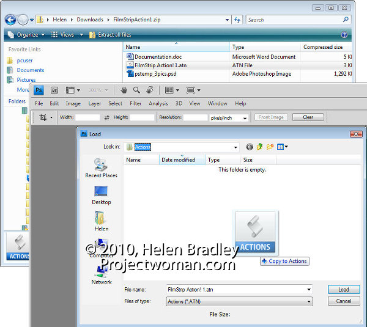Click Helen in the address breadcrumb
Viewport: 367px width, 327px height.
coord(60,20)
